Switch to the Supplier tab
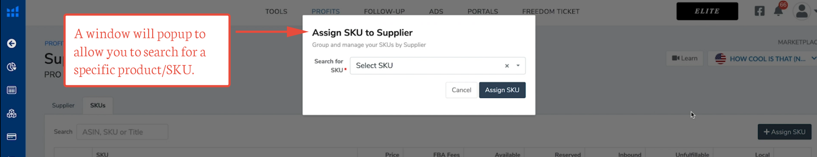This screenshot has height=157, width=817. click(x=63, y=105)
